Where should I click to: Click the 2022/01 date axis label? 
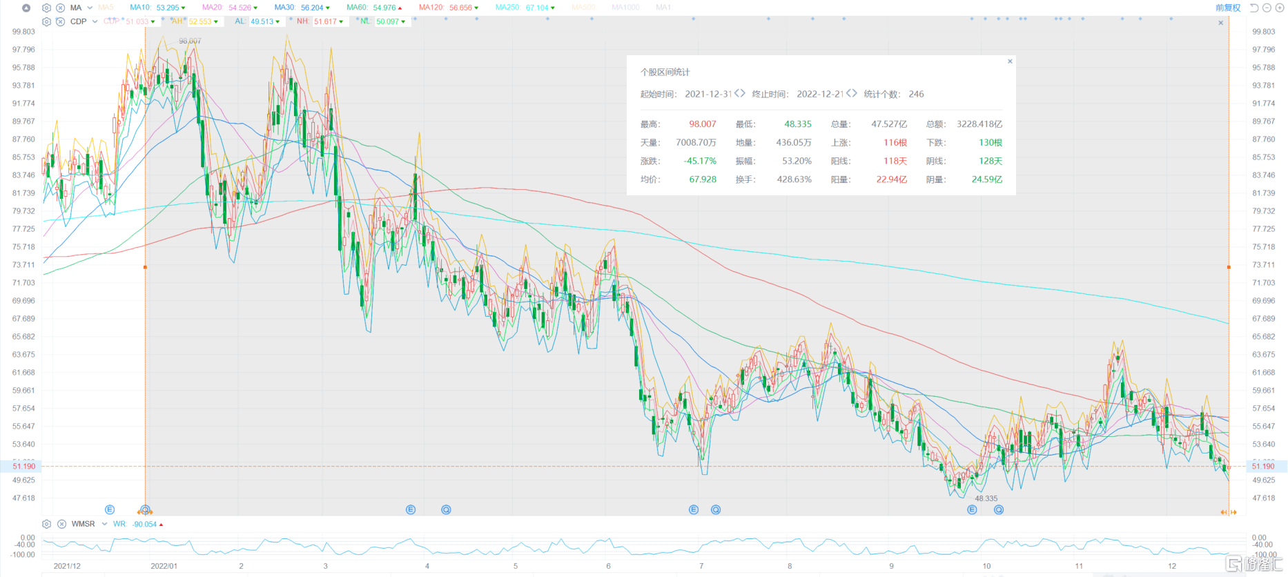(x=164, y=566)
